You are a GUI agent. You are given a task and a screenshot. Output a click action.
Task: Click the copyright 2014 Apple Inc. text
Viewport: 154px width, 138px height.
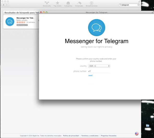[x=41, y=136]
